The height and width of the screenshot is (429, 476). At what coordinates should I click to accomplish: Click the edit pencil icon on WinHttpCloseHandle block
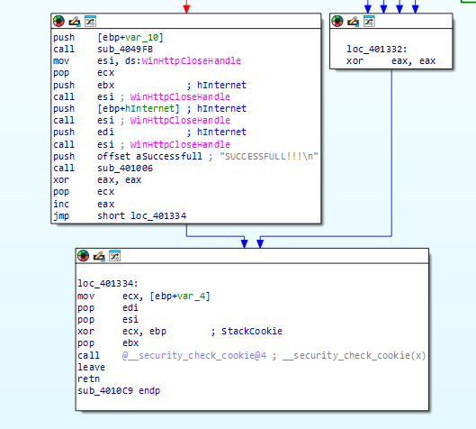(75, 22)
